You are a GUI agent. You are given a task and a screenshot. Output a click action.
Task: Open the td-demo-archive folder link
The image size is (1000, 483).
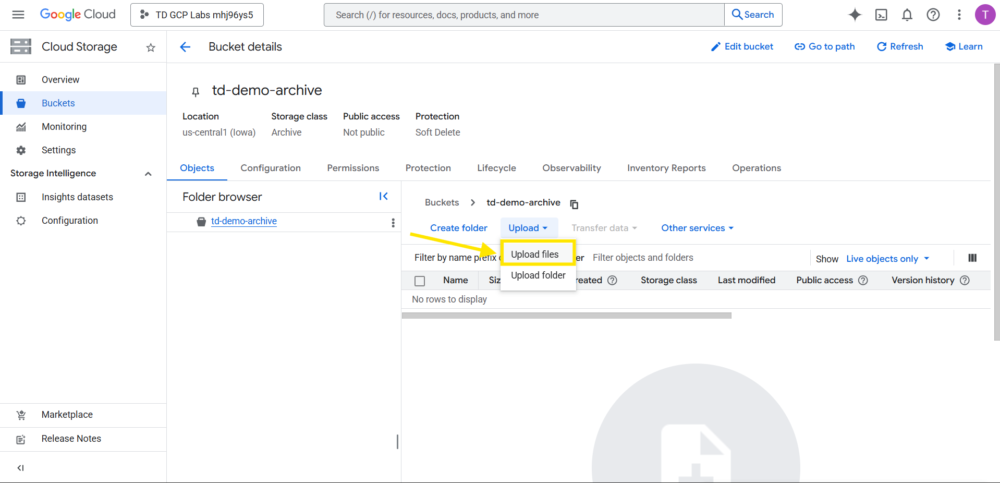[243, 221]
